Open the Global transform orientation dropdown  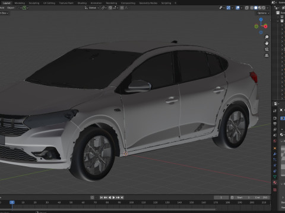(92, 8)
